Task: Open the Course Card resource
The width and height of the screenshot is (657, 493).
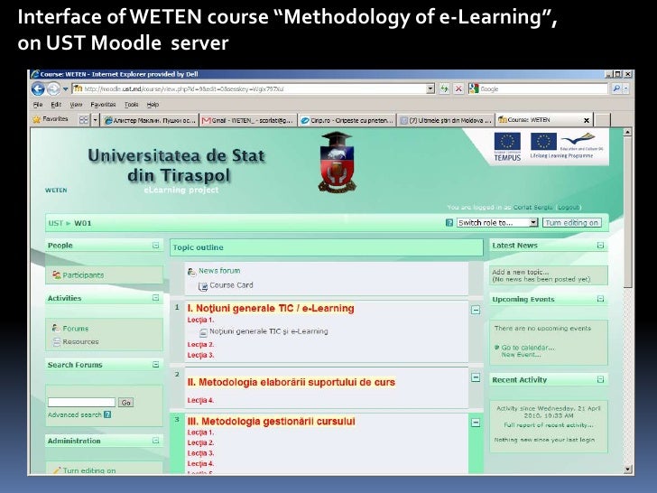Action: pos(231,285)
